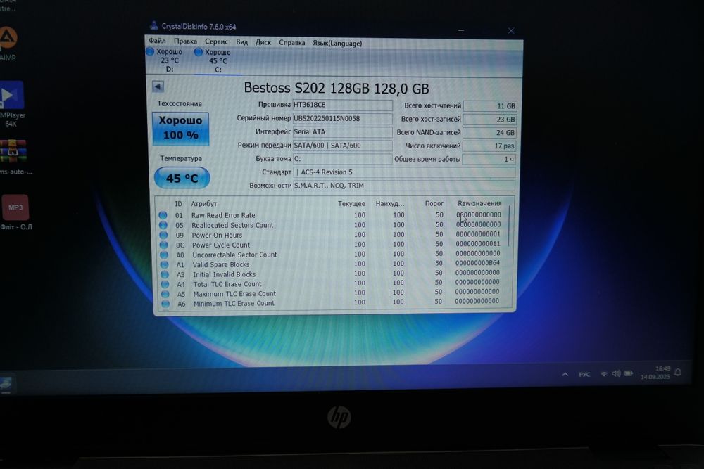The height and width of the screenshot is (469, 704).
Task: Click status icon of Total TLC Erase Count
Action: pyautogui.click(x=165, y=284)
